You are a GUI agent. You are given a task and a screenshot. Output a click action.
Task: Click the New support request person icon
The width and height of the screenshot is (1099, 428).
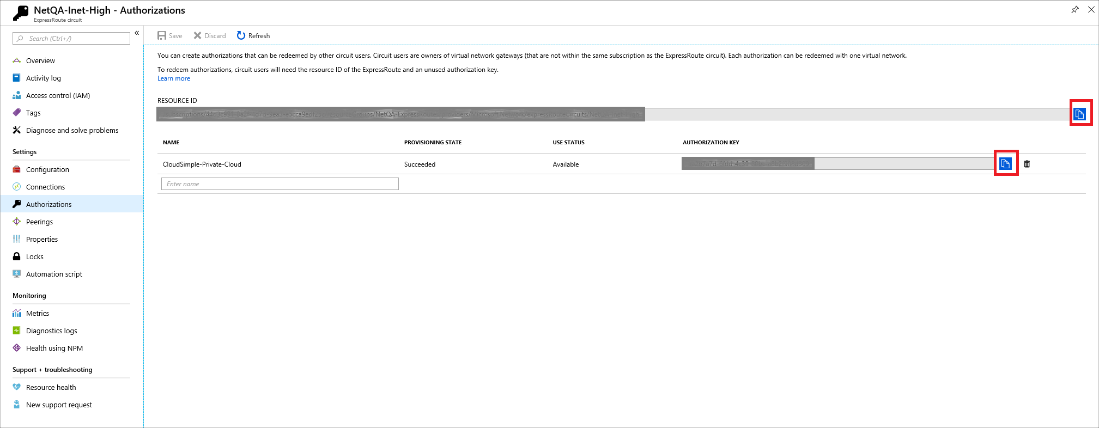pyautogui.click(x=16, y=405)
